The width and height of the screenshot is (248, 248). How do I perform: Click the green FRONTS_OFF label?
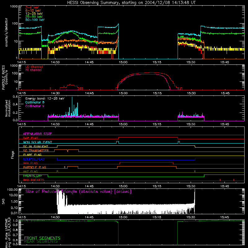33,176
